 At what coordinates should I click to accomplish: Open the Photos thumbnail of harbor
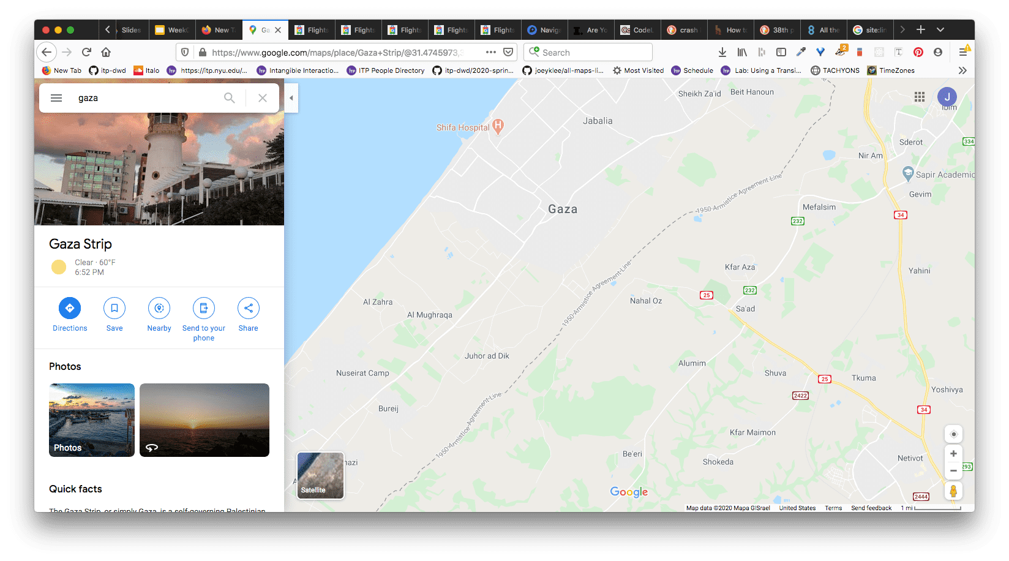[92, 420]
